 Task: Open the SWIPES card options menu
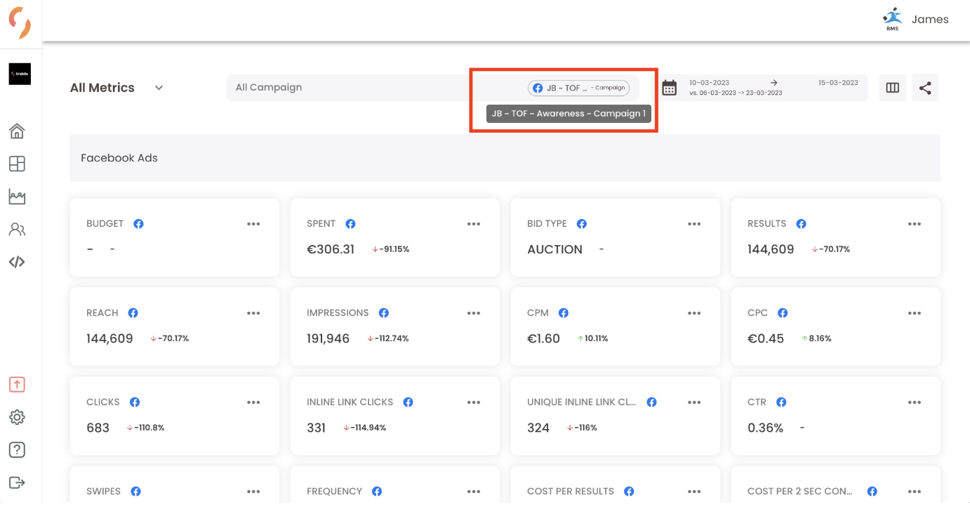pos(253,492)
